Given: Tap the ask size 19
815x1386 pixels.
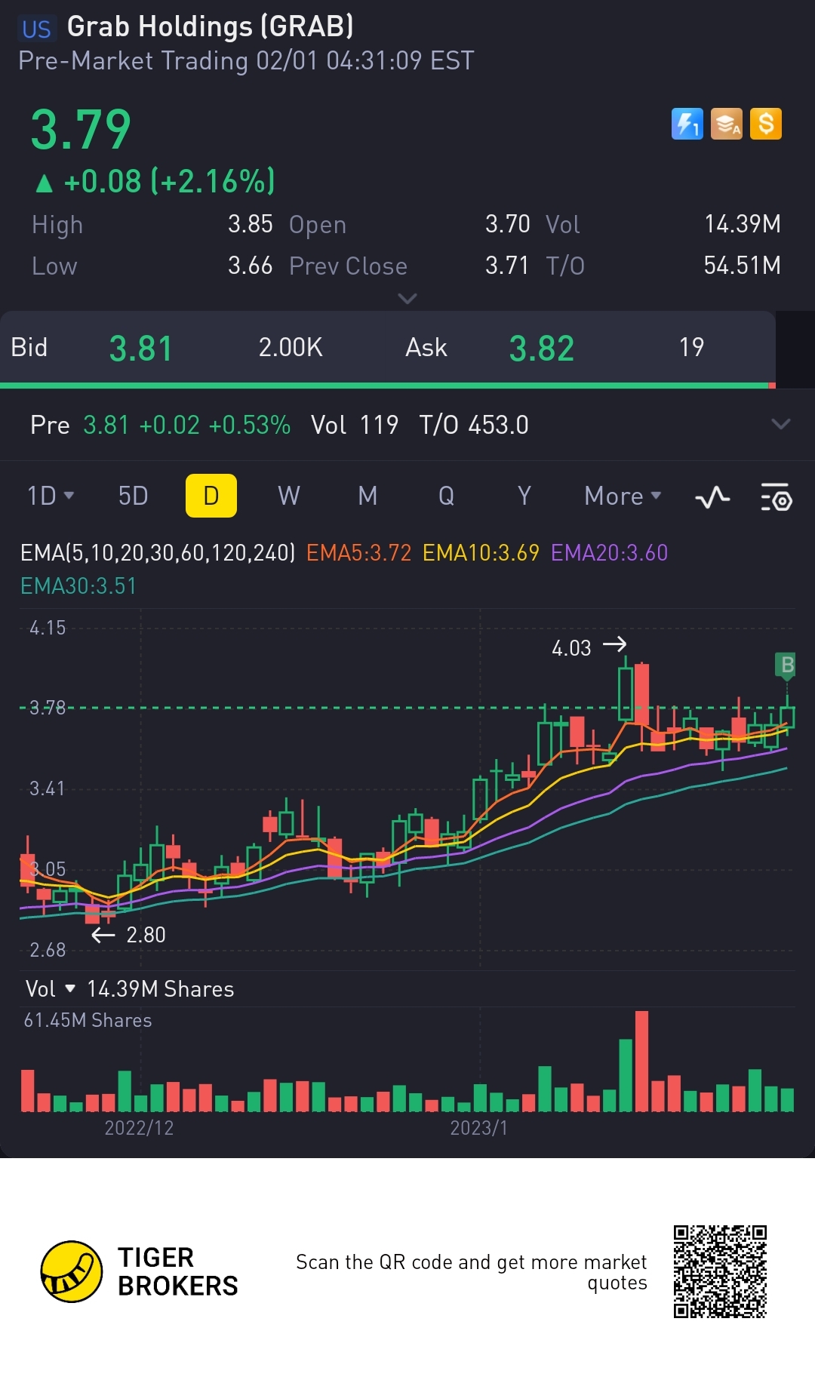Looking at the screenshot, I should click(691, 347).
